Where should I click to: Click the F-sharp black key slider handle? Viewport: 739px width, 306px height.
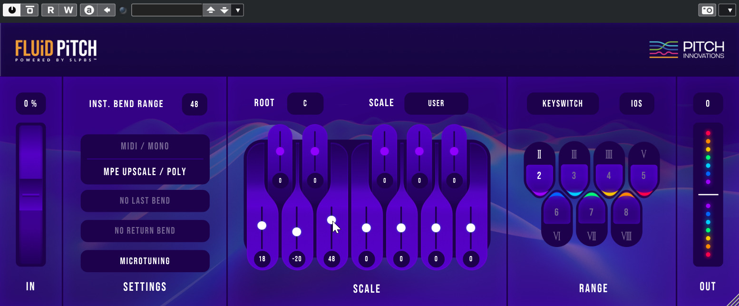(x=384, y=151)
